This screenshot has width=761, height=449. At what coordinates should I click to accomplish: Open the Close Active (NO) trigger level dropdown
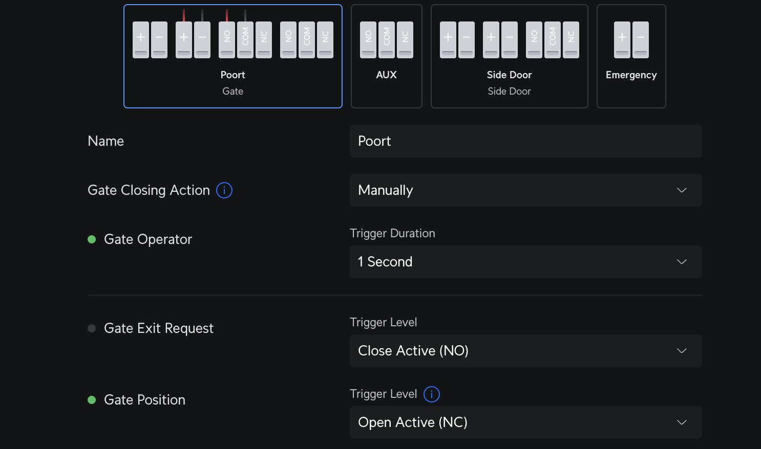tap(525, 351)
